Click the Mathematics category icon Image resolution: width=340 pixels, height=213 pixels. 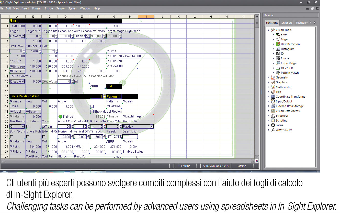[x=273, y=87]
